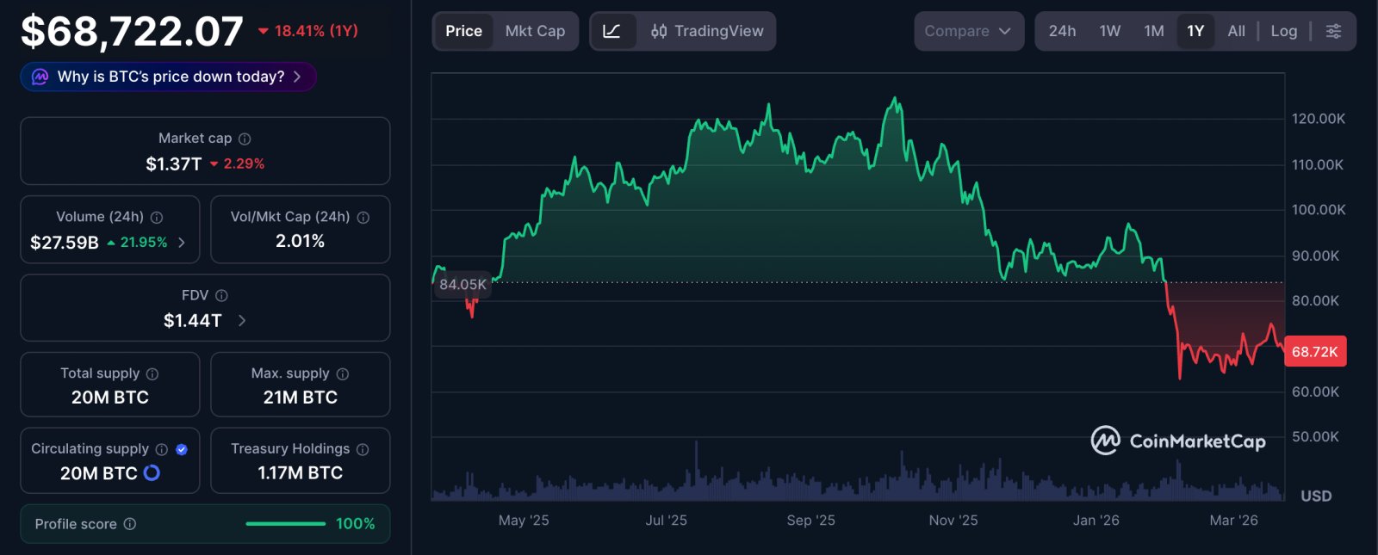The image size is (1378, 555).
Task: Expand FDV details with its chevron
Action: tap(242, 319)
